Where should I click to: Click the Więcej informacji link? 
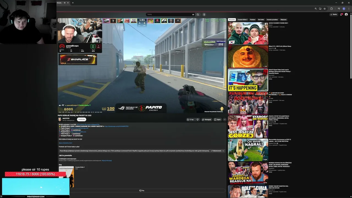tap(107, 161)
